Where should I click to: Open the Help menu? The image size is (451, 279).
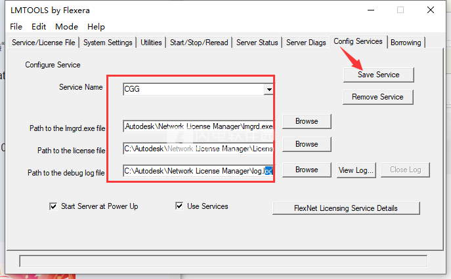[x=96, y=27]
